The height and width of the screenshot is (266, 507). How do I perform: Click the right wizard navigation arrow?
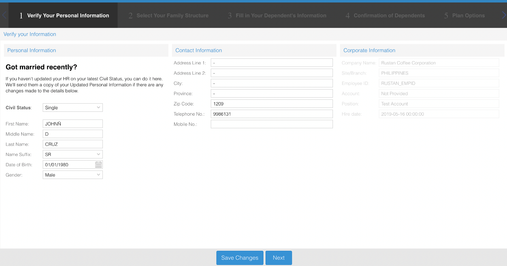click(x=504, y=15)
